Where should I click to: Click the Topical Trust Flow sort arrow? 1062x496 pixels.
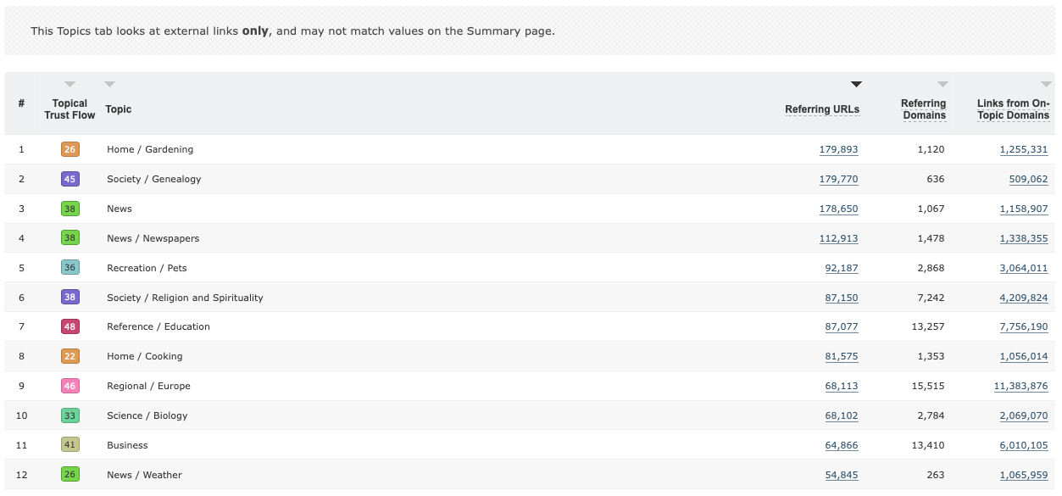[70, 83]
